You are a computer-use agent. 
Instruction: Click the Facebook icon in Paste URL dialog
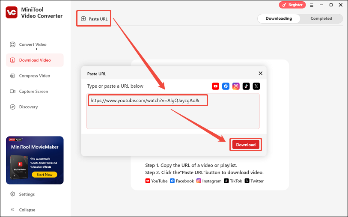pyautogui.click(x=226, y=86)
